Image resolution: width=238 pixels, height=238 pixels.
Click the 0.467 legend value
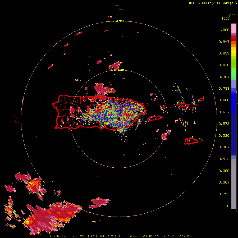[x=224, y=147]
